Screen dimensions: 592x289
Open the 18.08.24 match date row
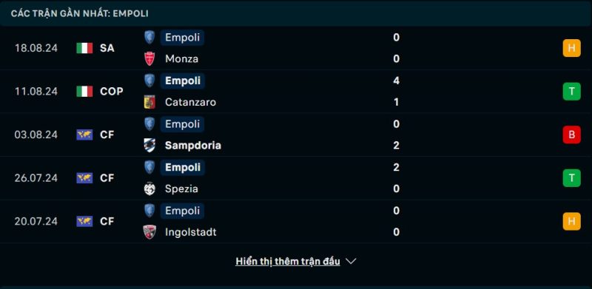tap(296, 48)
